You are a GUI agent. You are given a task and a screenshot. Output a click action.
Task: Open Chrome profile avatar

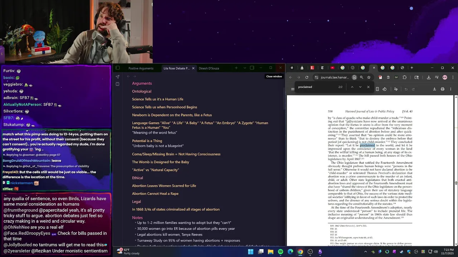445,77
